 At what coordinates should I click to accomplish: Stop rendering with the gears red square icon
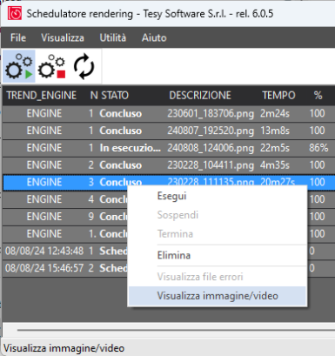coord(52,66)
